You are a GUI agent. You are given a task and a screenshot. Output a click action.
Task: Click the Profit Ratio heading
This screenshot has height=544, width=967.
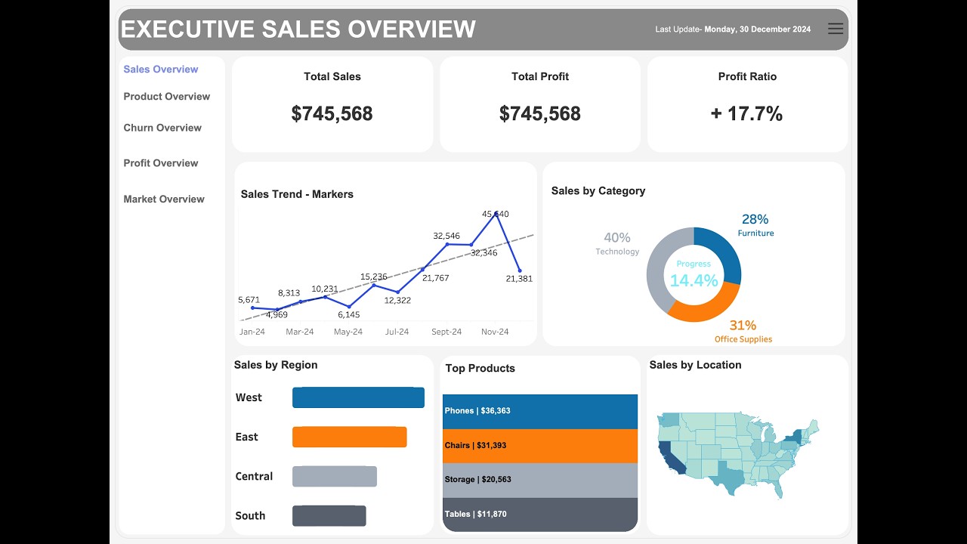coord(747,76)
